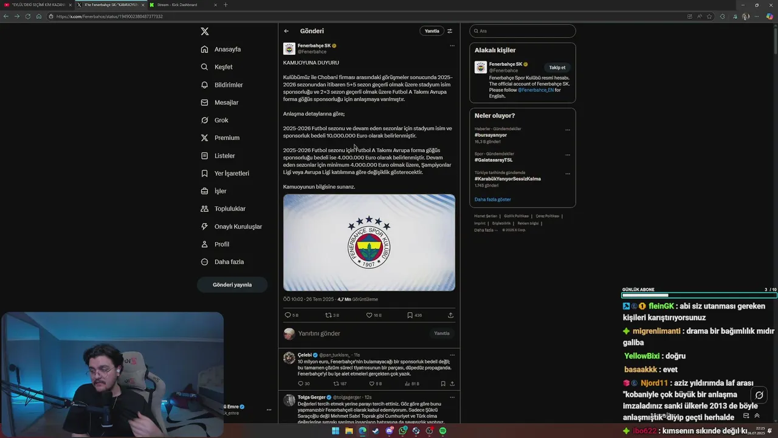Click the İşler briefcase icon
The height and width of the screenshot is (438, 778).
pos(205,191)
